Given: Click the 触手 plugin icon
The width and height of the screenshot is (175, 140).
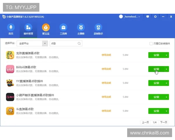Looking at the screenshot, I should click(10, 97).
